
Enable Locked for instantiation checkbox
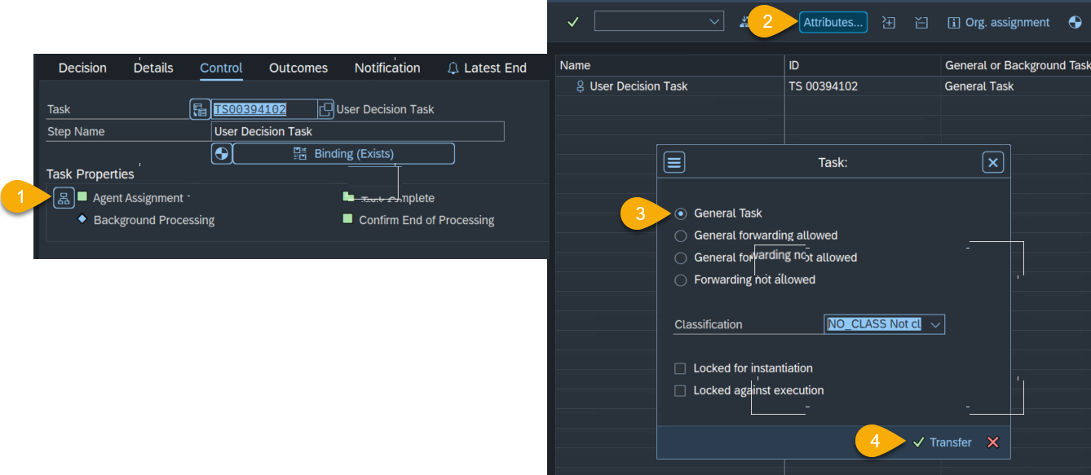[680, 368]
